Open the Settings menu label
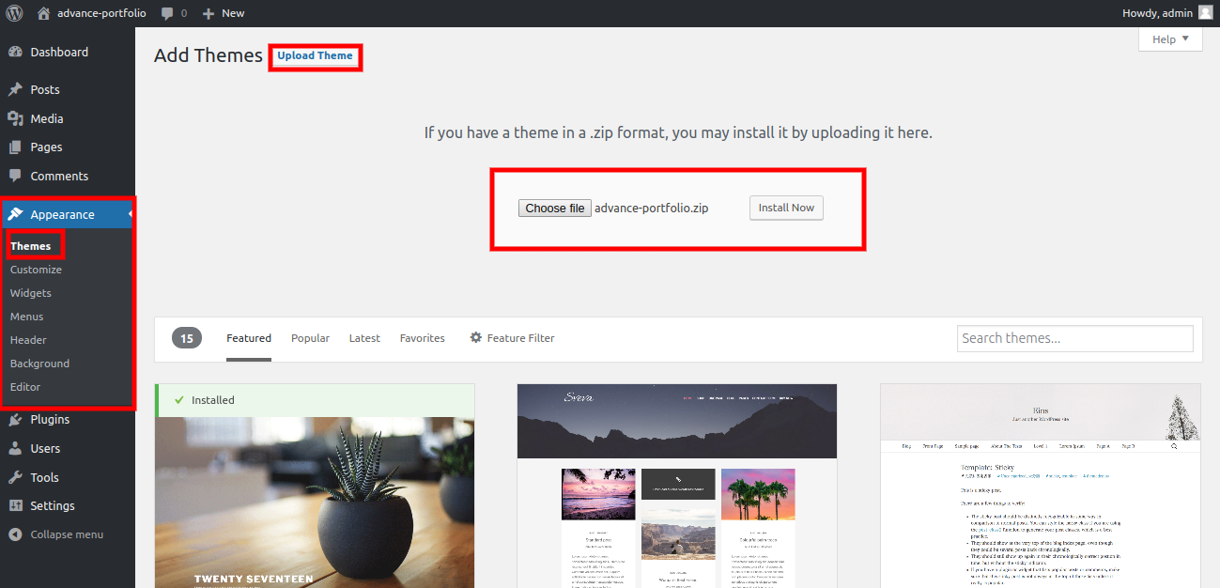The height and width of the screenshot is (588, 1220). point(53,505)
